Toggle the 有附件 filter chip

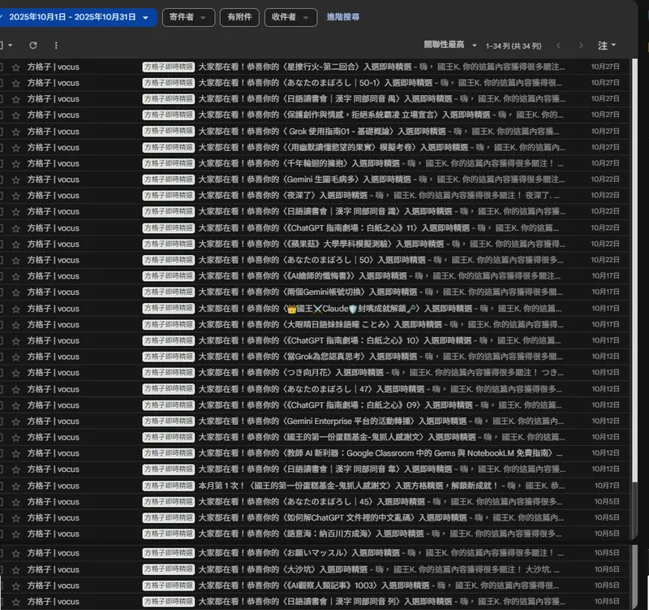click(239, 17)
